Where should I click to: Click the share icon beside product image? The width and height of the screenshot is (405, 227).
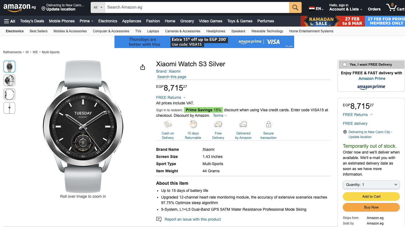point(143,67)
